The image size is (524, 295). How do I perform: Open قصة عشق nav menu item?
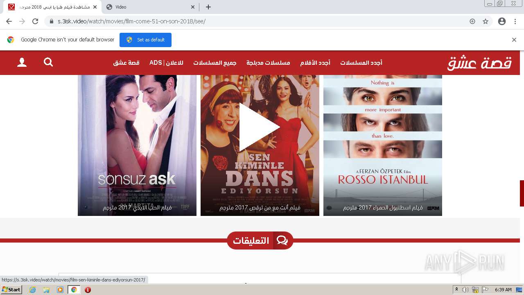[x=126, y=63]
